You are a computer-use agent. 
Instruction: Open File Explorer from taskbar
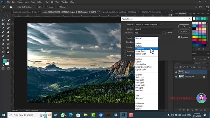[86, 115]
